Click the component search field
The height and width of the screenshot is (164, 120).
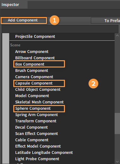(60, 29)
